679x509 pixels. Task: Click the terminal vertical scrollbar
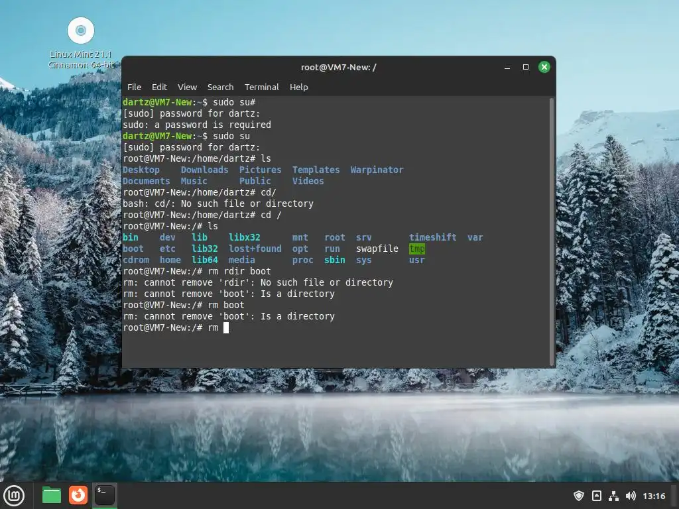tap(552, 231)
